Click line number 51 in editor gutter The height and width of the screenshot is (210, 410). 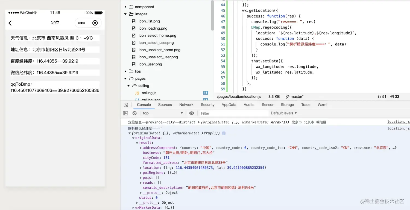[223, 44]
